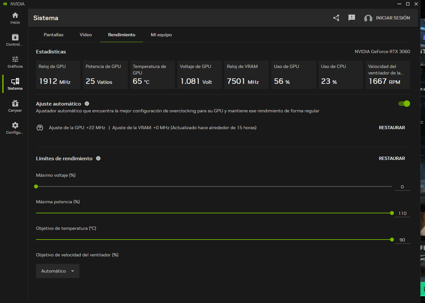The height and width of the screenshot is (303, 425).
Task: Turn off the Ajuste automático switch
Action: [x=404, y=104]
